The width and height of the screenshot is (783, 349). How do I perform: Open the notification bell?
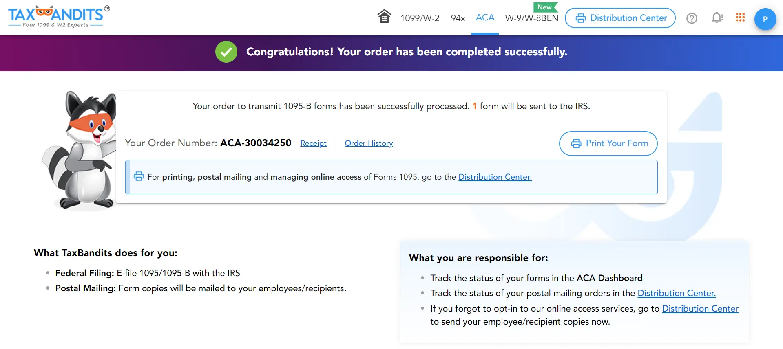pos(717,18)
